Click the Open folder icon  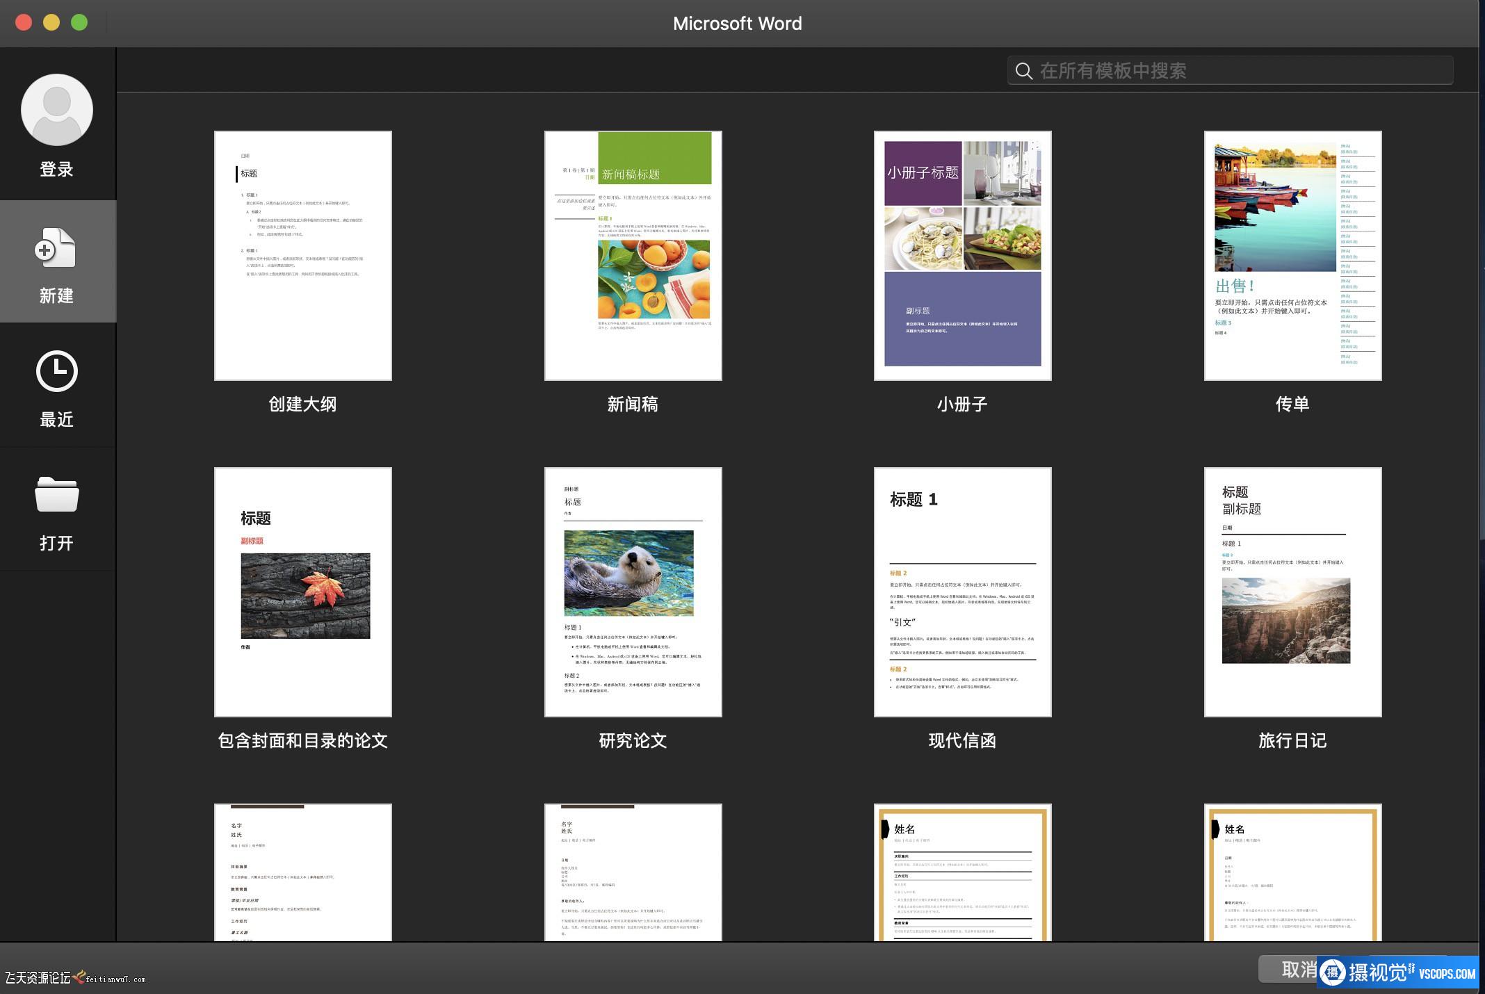(x=56, y=494)
